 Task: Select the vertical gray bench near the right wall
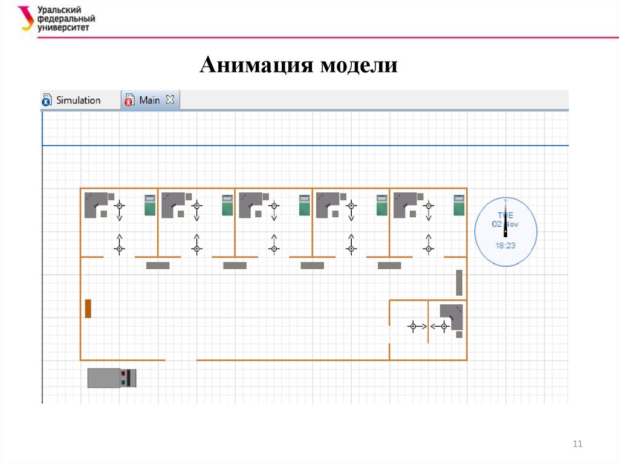click(459, 283)
